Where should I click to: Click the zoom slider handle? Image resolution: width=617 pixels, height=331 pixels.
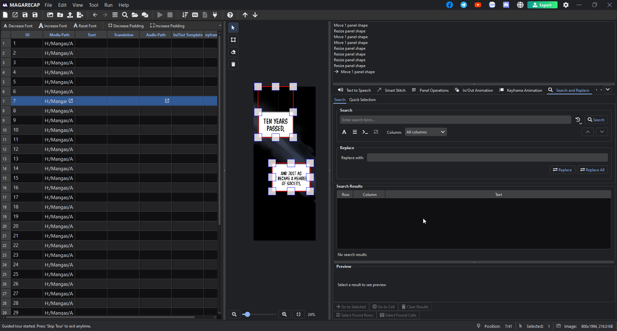(x=247, y=314)
